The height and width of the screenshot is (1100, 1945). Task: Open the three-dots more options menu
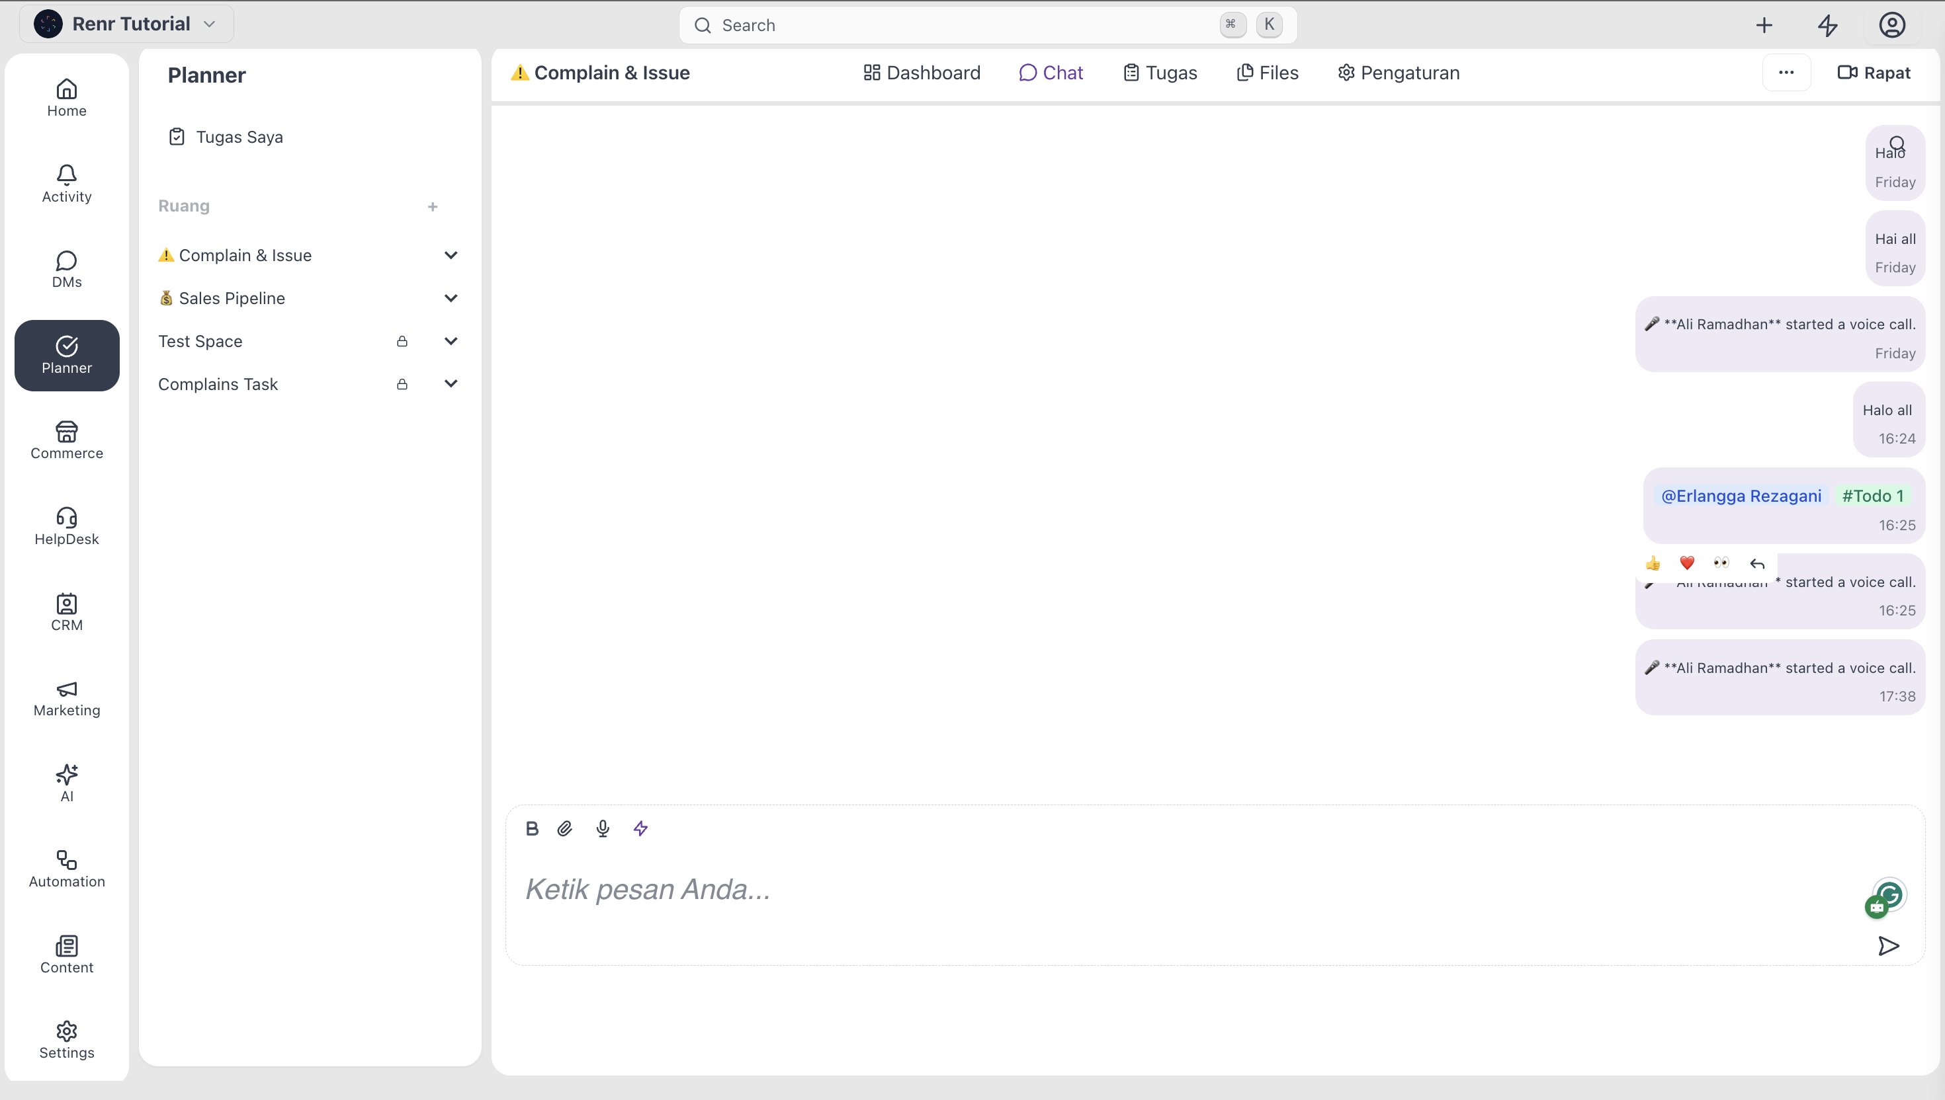click(1786, 73)
